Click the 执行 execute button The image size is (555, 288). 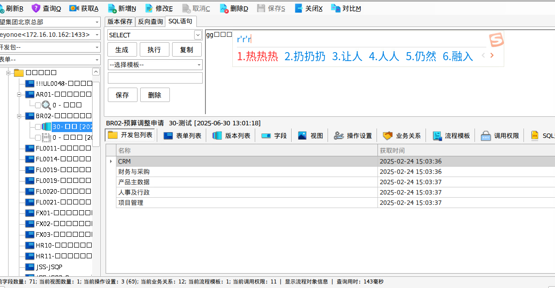pyautogui.click(x=154, y=50)
